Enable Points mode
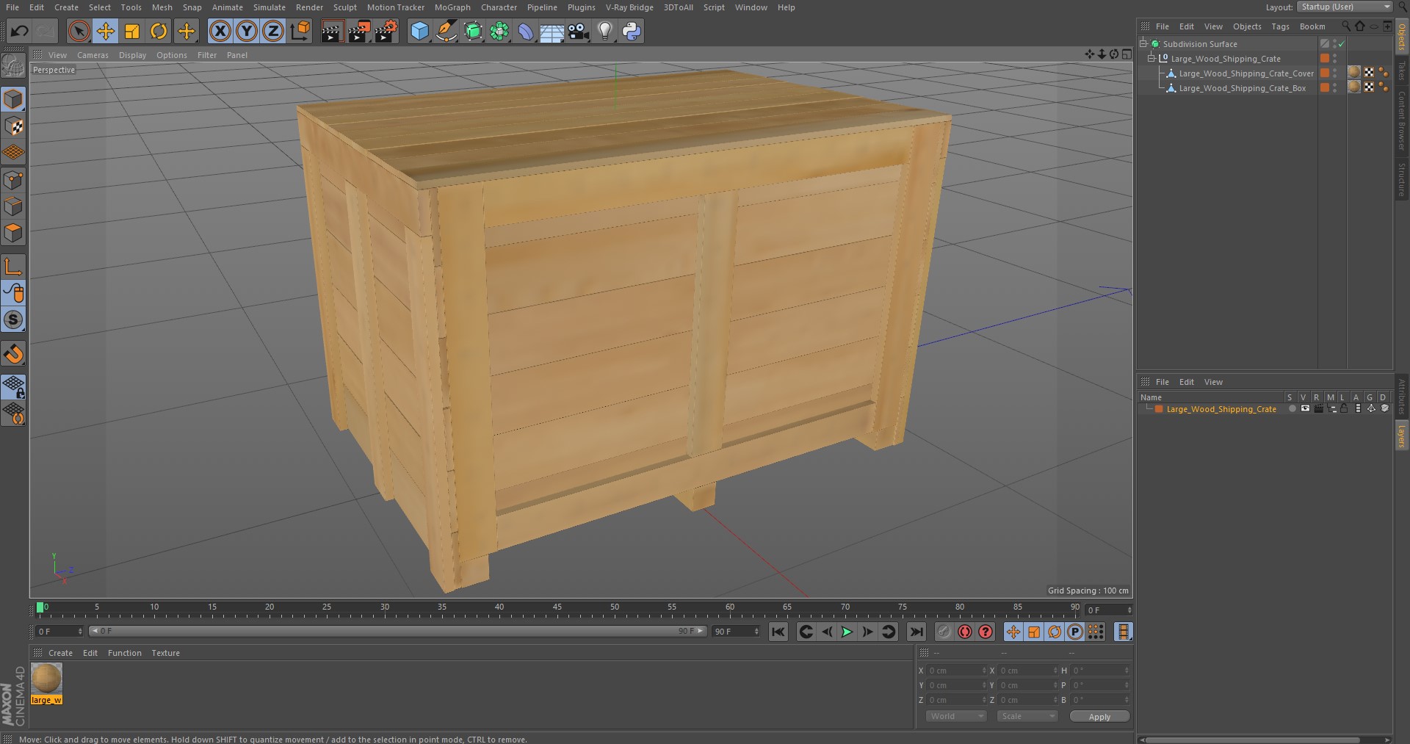This screenshot has width=1410, height=744. click(x=13, y=180)
